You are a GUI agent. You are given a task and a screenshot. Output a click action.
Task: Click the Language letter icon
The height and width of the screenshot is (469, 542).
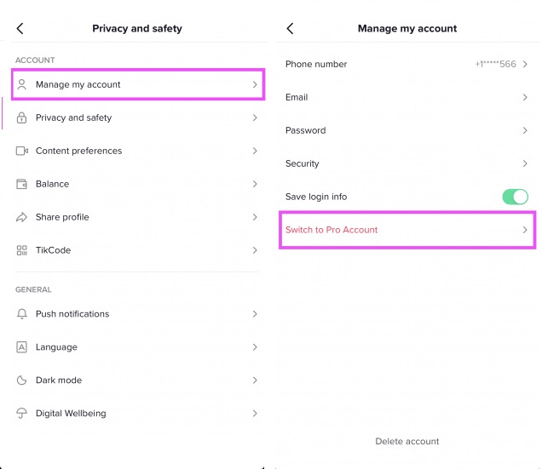tap(22, 347)
